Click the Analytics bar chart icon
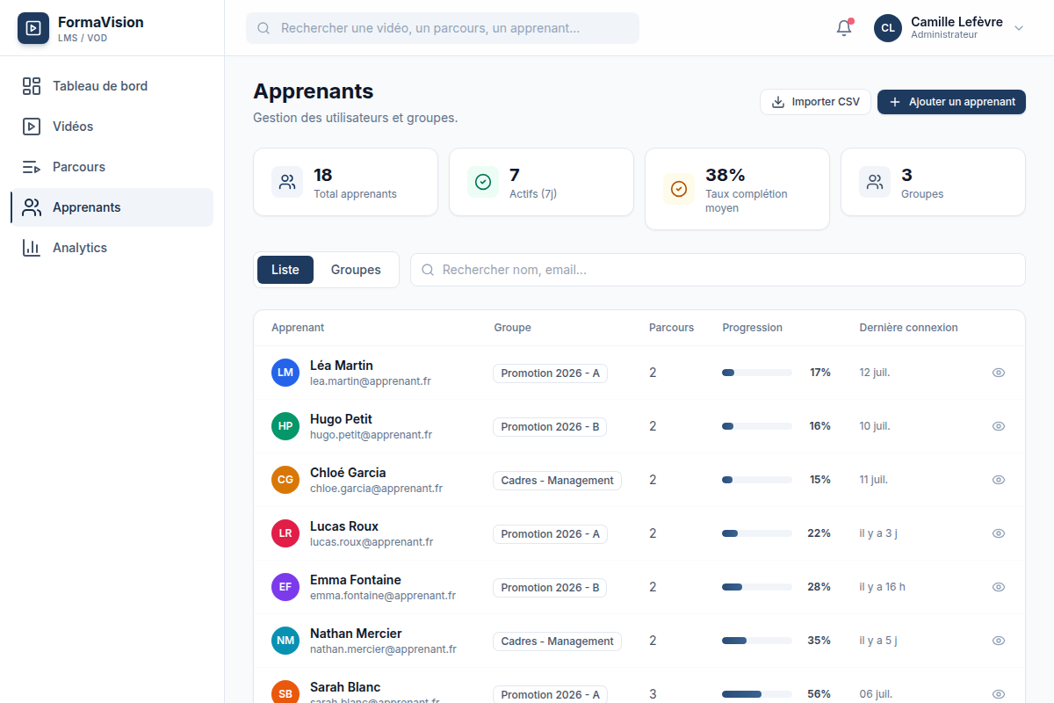Screen dimensions: 1054x703 (x=32, y=248)
